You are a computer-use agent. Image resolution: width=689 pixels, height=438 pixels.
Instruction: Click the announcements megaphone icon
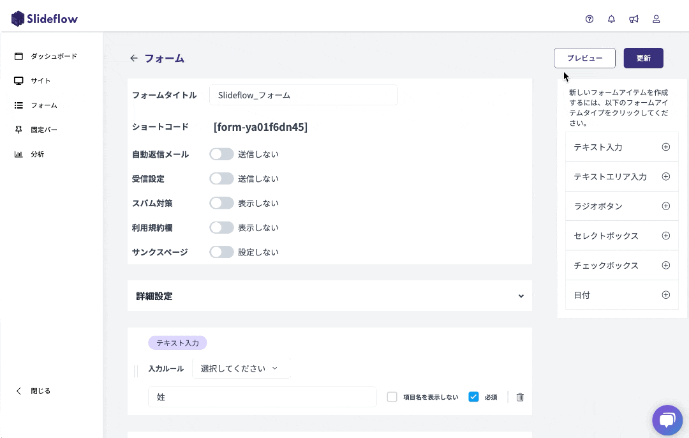click(x=633, y=19)
